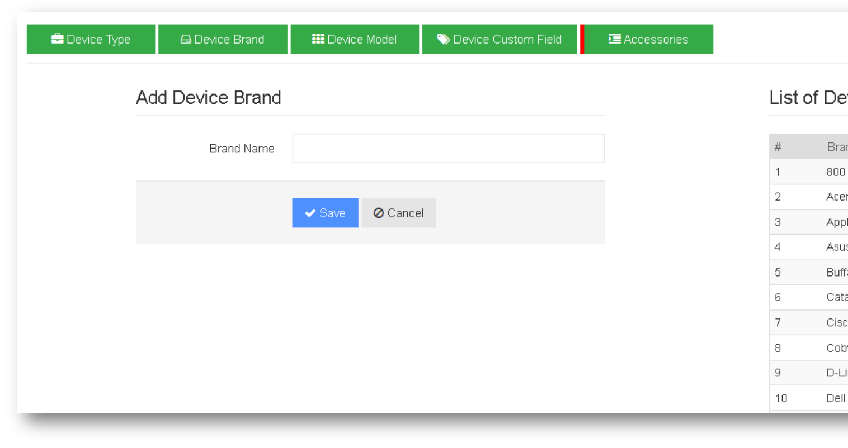Click the tags icon on Device Custom Field
Screen dimensions: 848x448
point(444,39)
